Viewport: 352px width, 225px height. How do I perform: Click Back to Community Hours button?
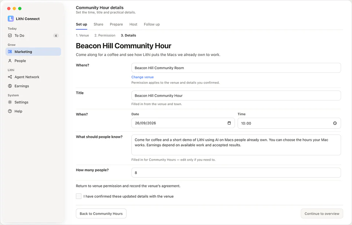click(x=101, y=214)
